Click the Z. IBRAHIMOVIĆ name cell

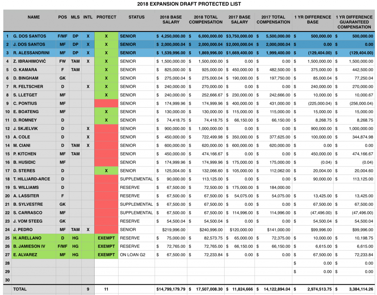click(34, 61)
